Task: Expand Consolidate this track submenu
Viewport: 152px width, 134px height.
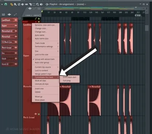Action: click(x=46, y=77)
